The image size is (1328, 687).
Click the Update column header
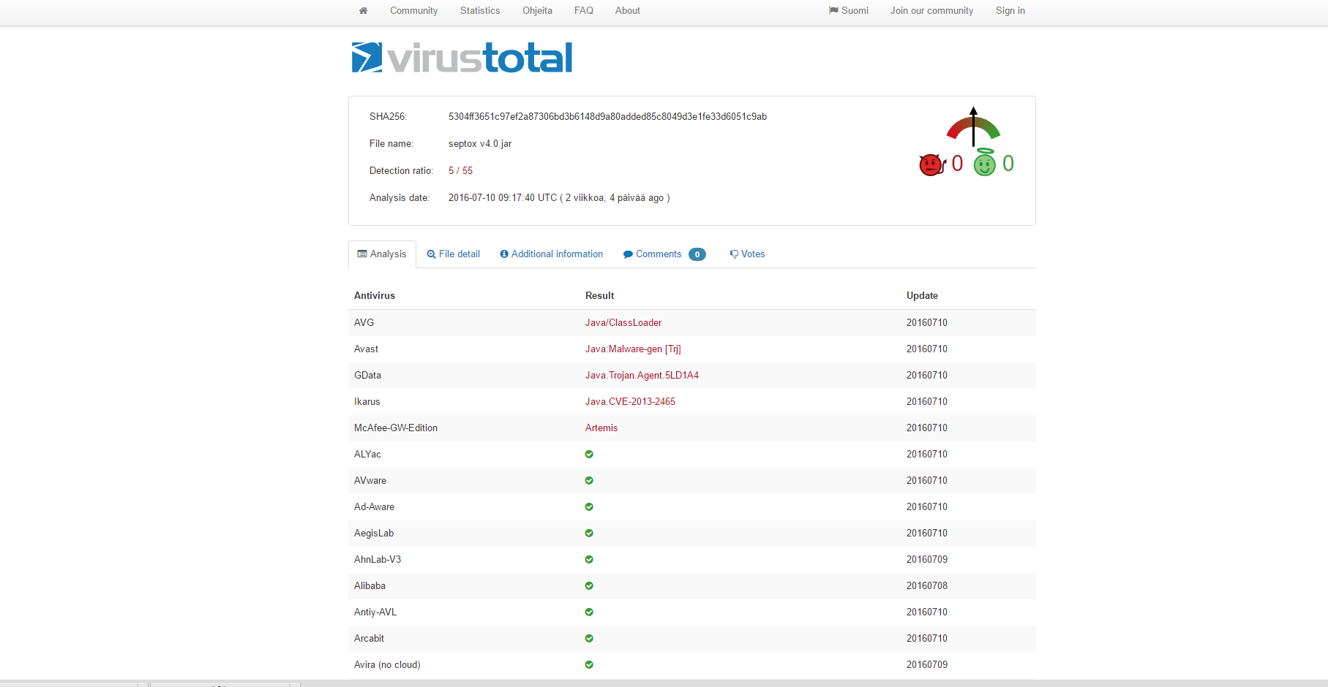922,296
